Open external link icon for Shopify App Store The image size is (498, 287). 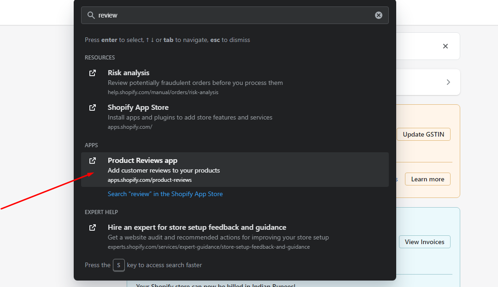93,108
